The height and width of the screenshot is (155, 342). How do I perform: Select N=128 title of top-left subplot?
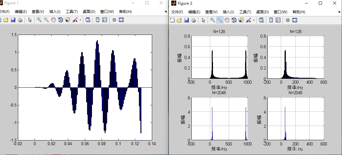(x=219, y=32)
